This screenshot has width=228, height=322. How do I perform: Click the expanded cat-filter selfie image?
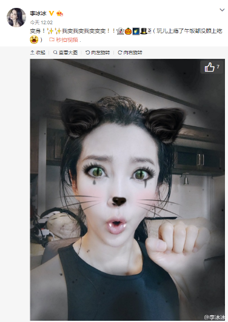click(x=127, y=190)
